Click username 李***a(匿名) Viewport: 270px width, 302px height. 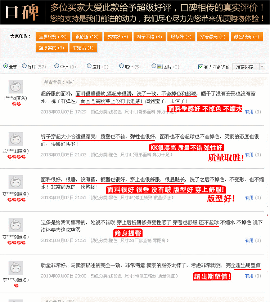pyautogui.click(x=15, y=280)
